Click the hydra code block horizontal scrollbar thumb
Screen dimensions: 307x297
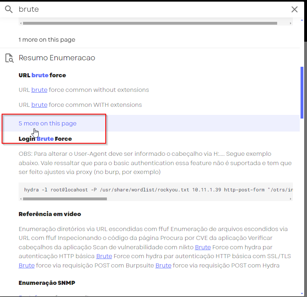coord(65,199)
